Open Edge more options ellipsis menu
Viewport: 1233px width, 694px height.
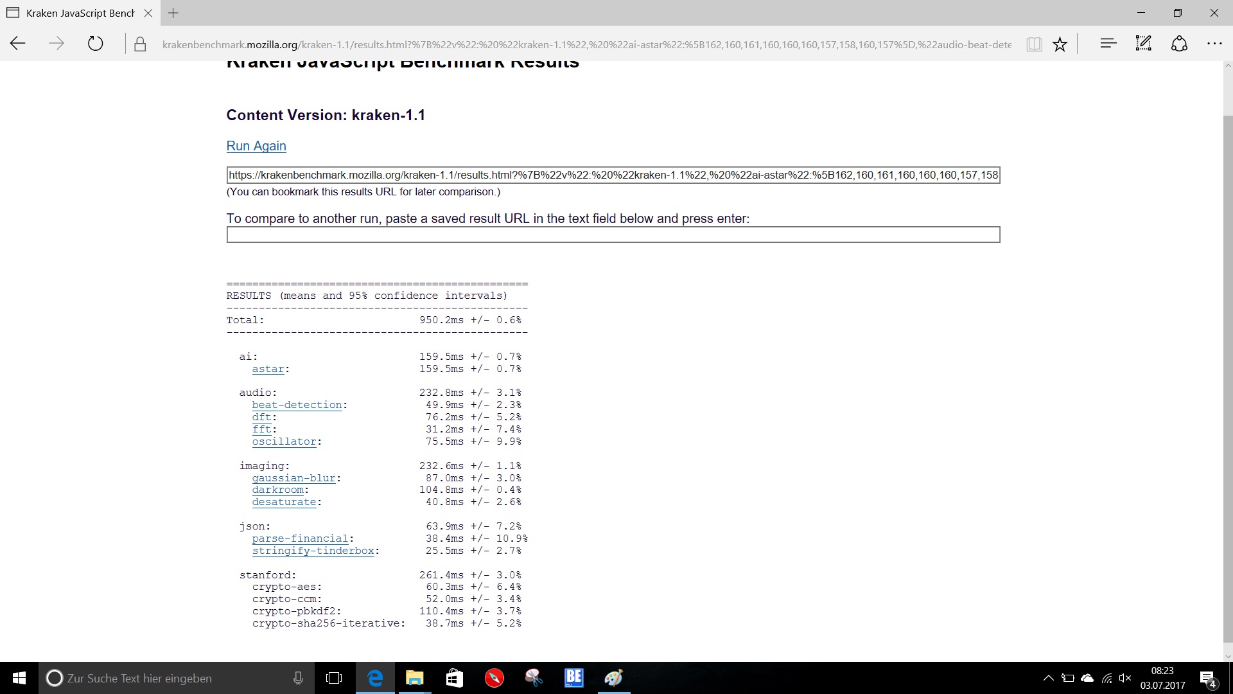[1214, 44]
